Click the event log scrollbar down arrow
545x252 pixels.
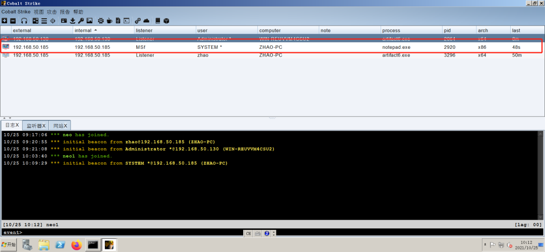[x=540, y=217]
